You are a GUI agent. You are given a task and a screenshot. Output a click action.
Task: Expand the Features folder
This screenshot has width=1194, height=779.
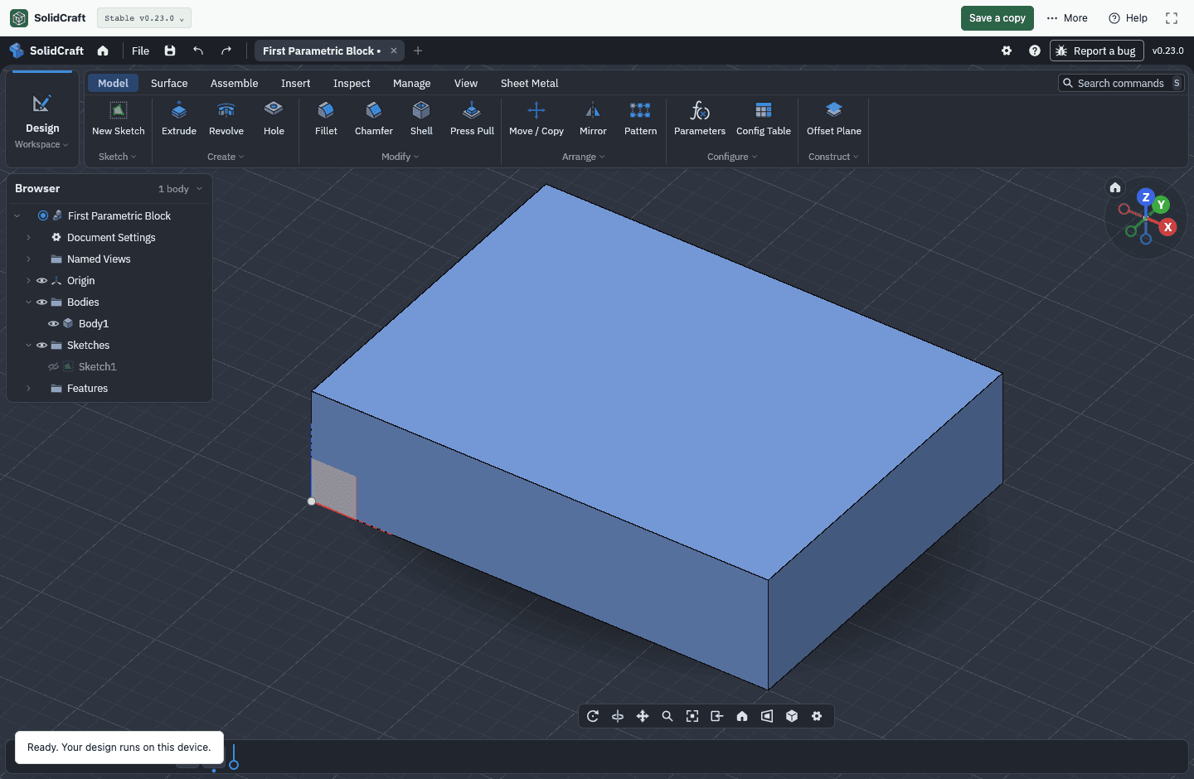click(28, 389)
